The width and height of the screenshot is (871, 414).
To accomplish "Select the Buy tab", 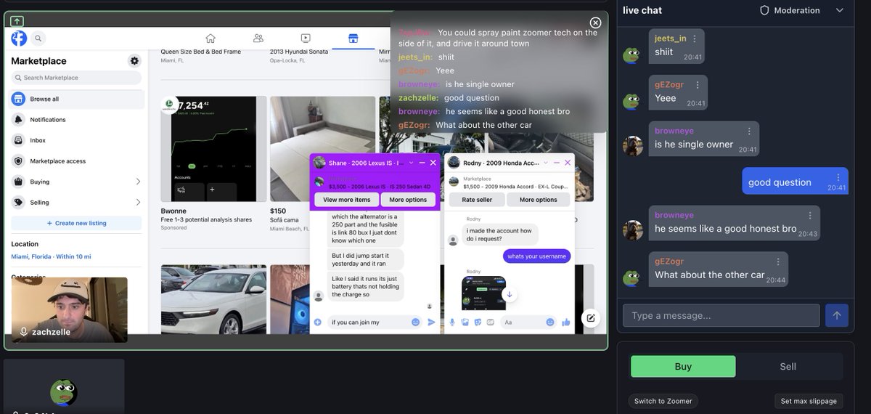I will tap(683, 366).
